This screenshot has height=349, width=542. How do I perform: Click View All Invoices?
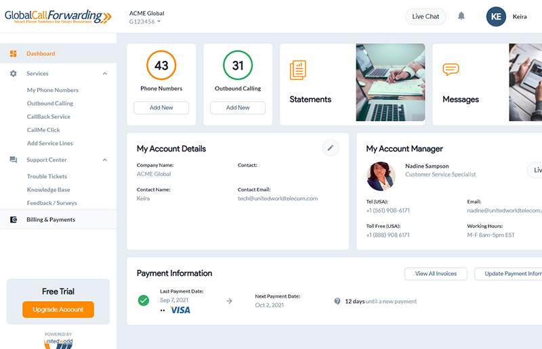coord(436,274)
